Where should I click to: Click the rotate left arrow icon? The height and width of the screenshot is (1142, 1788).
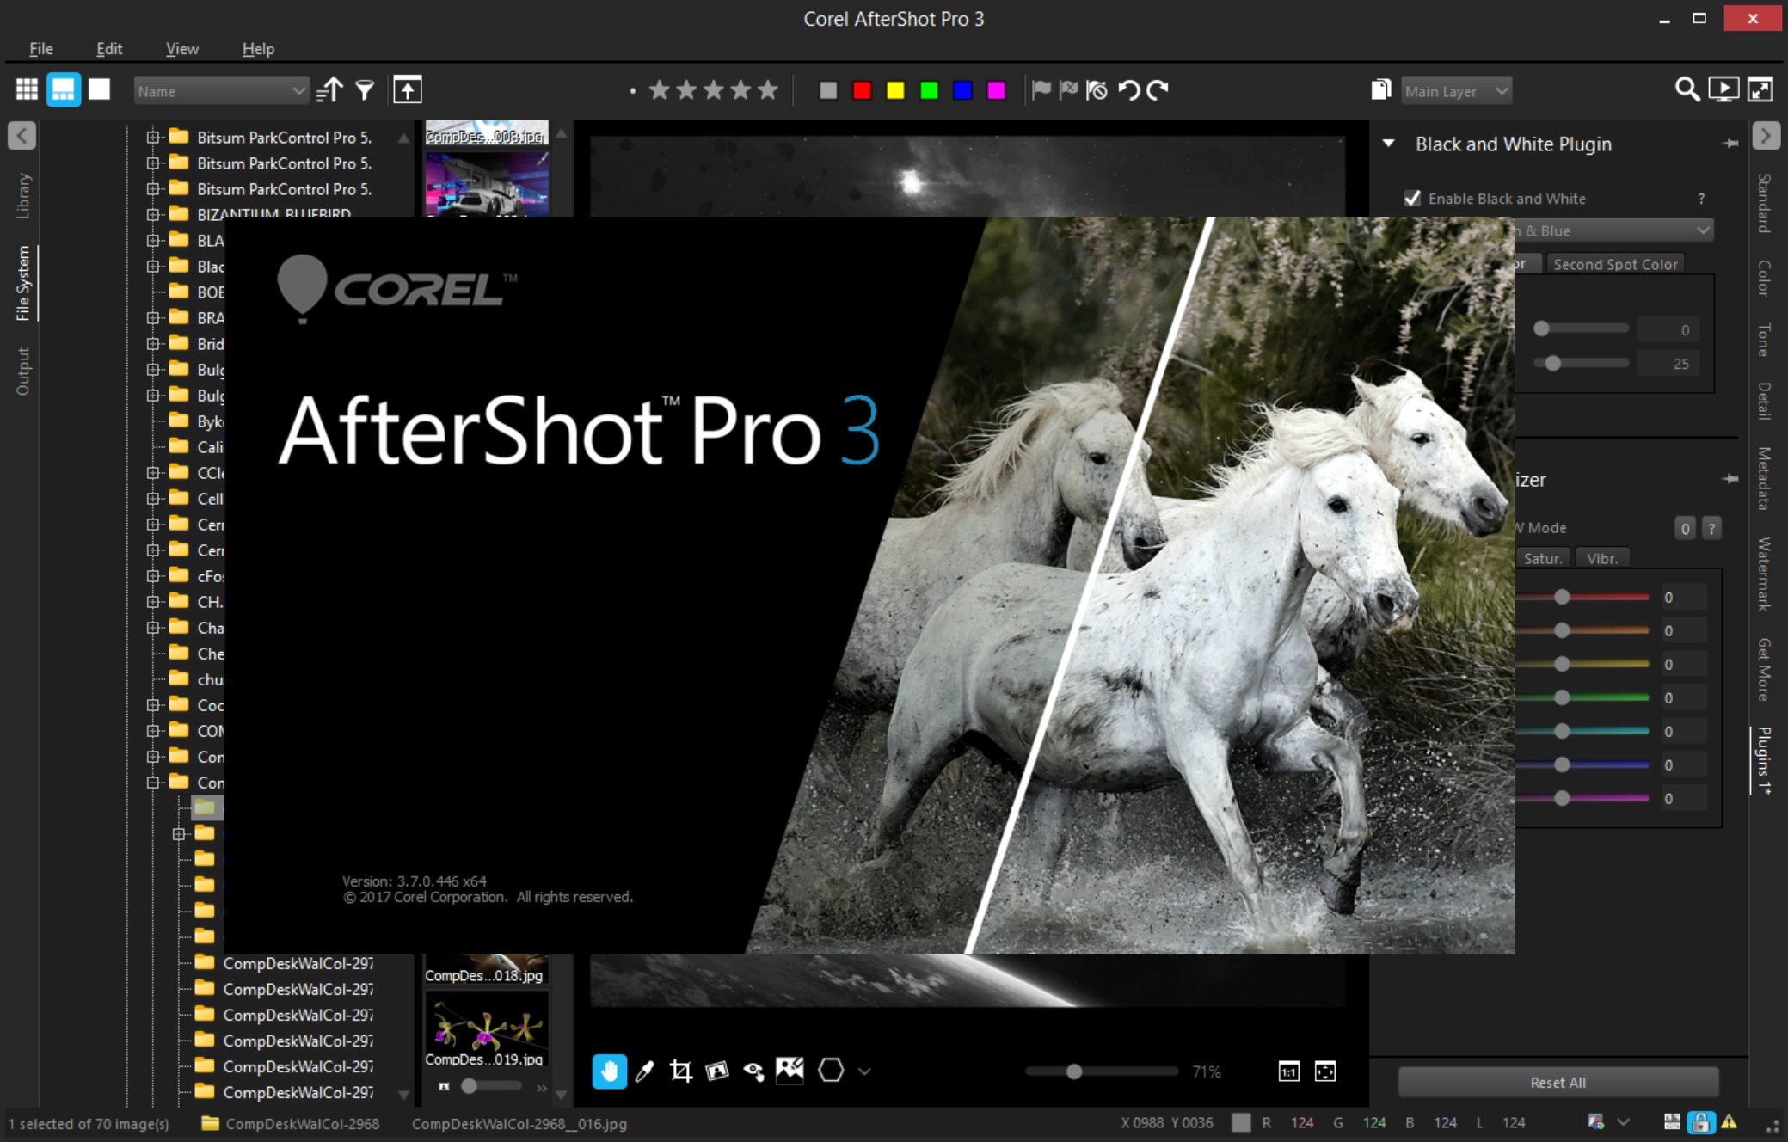tap(1128, 89)
